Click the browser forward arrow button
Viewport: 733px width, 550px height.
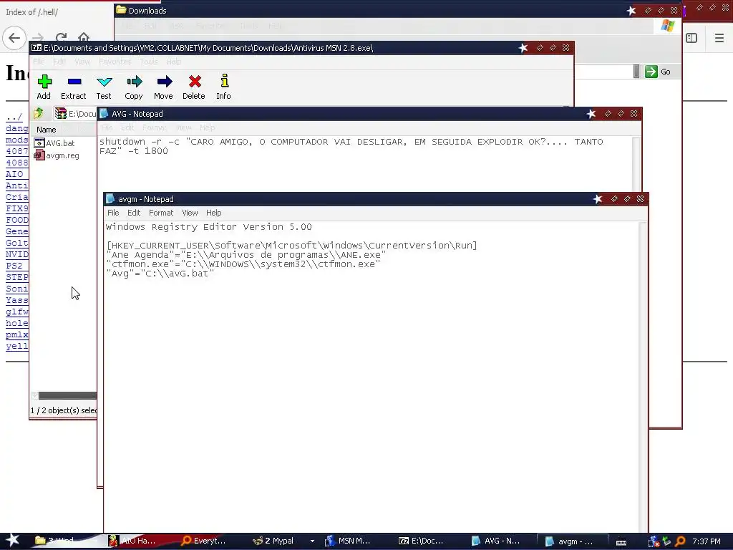(x=38, y=37)
